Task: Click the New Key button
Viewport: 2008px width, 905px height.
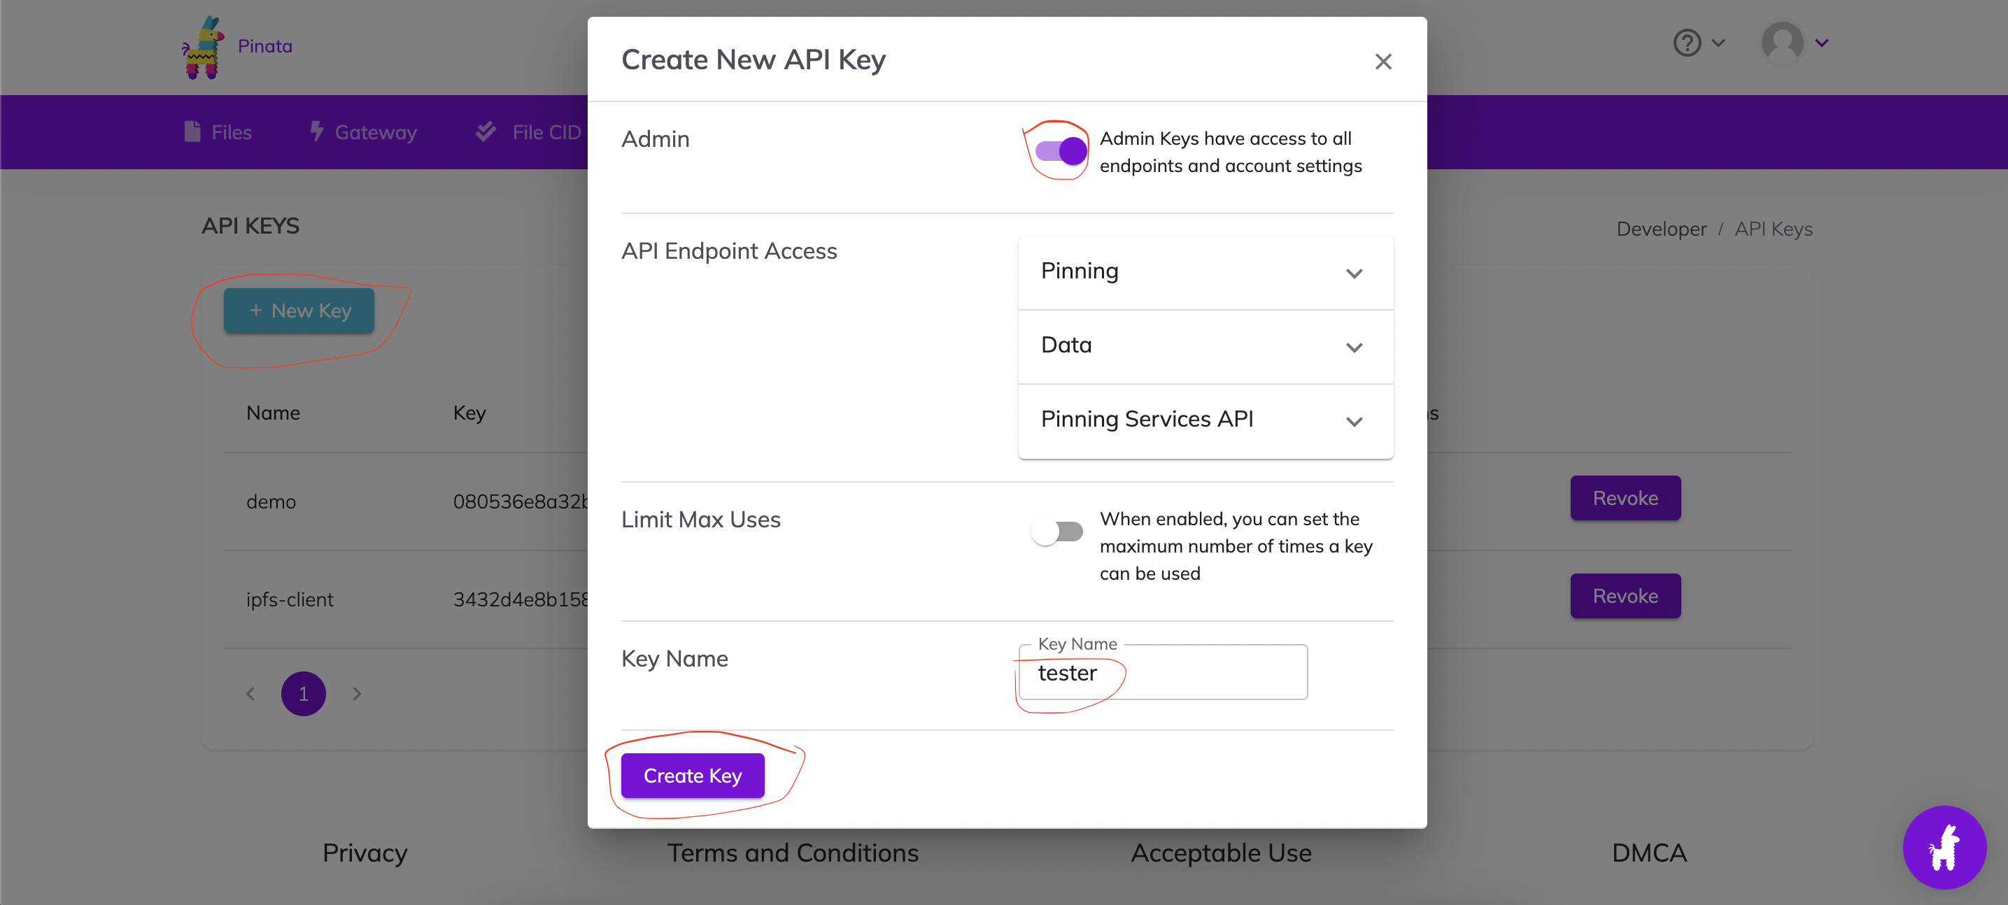Action: [299, 309]
